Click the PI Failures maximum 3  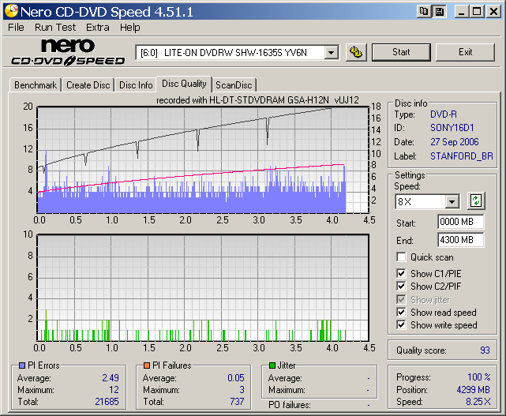point(242,390)
